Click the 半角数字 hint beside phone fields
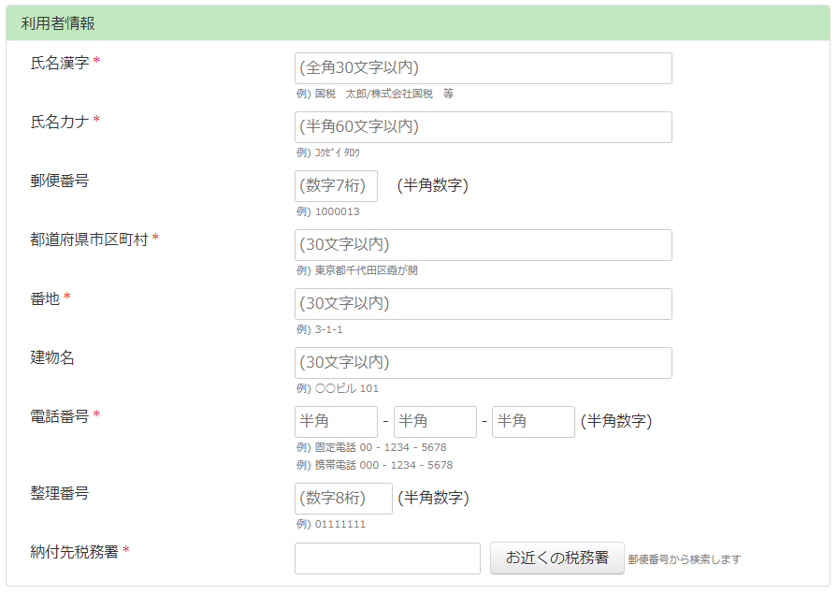The image size is (838, 595). click(x=613, y=422)
